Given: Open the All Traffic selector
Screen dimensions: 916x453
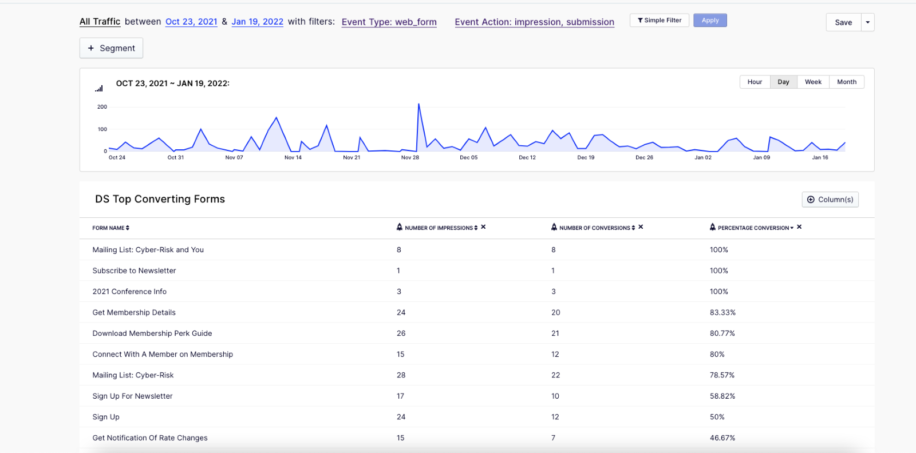Looking at the screenshot, I should 100,22.
